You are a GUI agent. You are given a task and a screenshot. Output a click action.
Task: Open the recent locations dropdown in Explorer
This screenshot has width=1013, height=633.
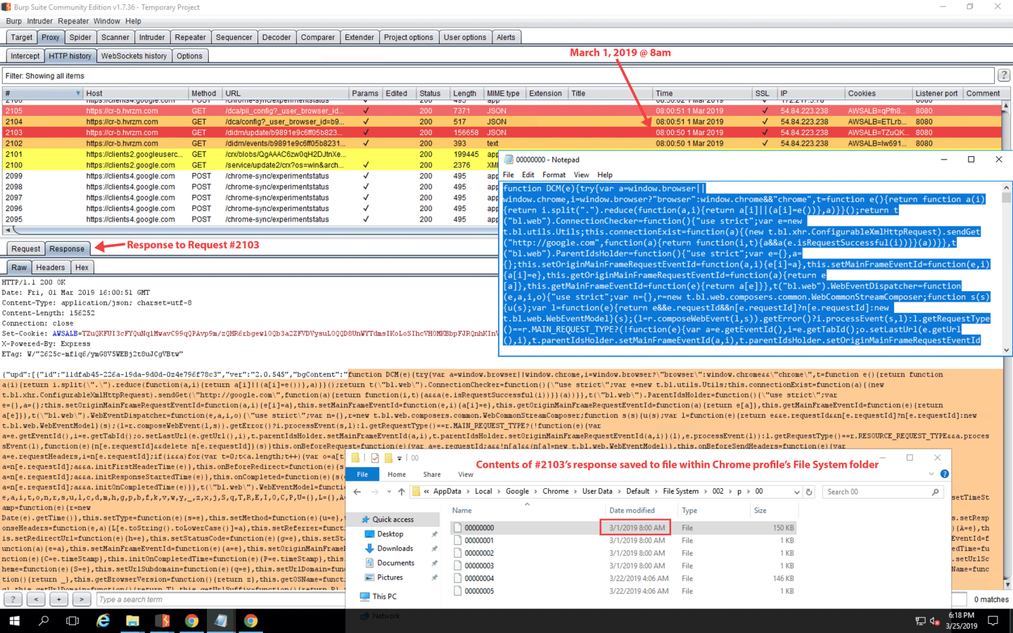(389, 492)
